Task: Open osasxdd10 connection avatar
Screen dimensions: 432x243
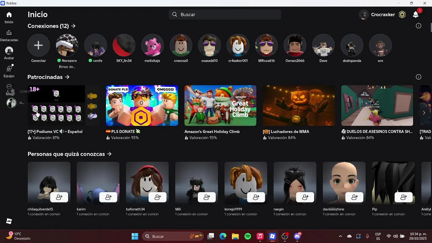Action: coord(209,45)
